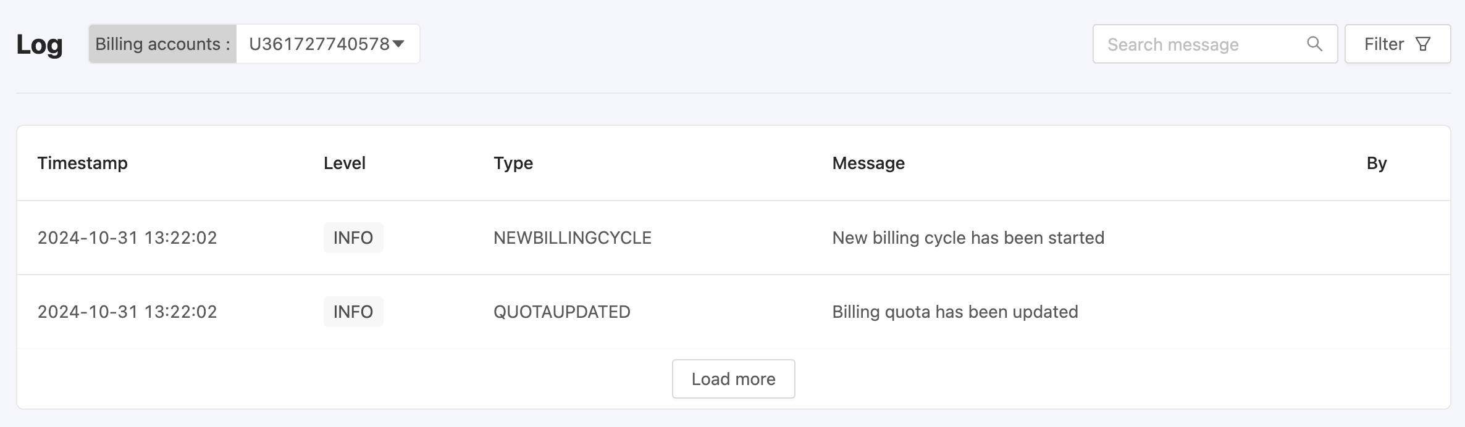The height and width of the screenshot is (427, 1465).
Task: Click the Log page heading
Action: (40, 44)
